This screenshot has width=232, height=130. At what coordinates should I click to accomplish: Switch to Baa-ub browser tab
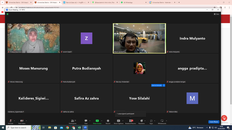76,3
